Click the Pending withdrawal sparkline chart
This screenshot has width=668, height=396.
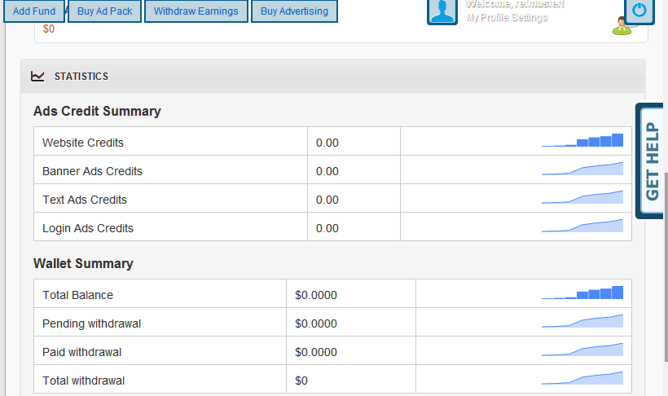(582, 322)
